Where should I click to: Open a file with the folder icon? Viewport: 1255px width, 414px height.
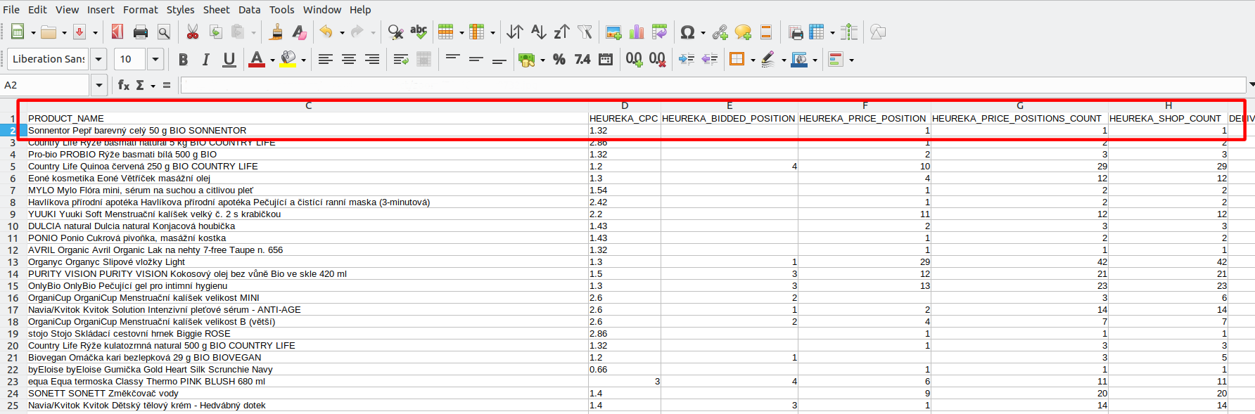click(49, 32)
